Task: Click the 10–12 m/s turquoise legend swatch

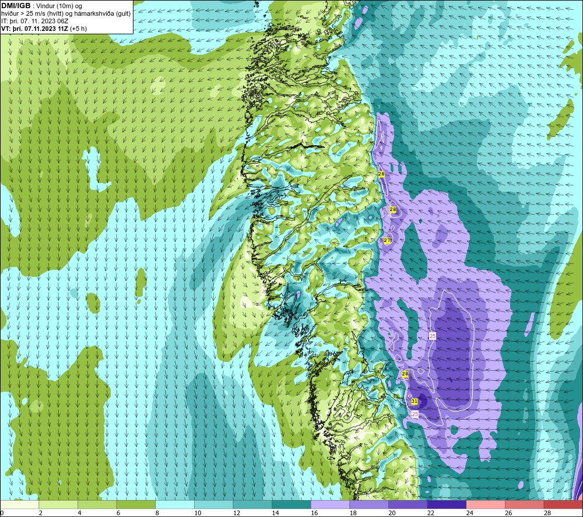Action: tap(214, 504)
